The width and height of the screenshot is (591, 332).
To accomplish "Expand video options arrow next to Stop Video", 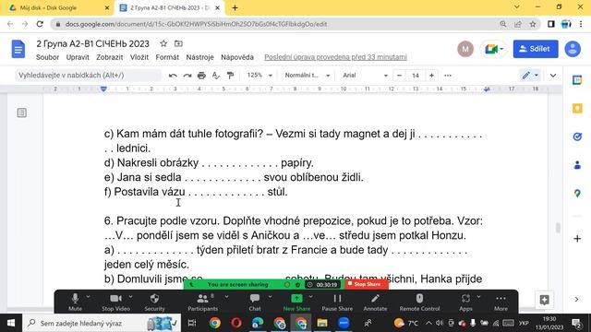I will [130, 297].
